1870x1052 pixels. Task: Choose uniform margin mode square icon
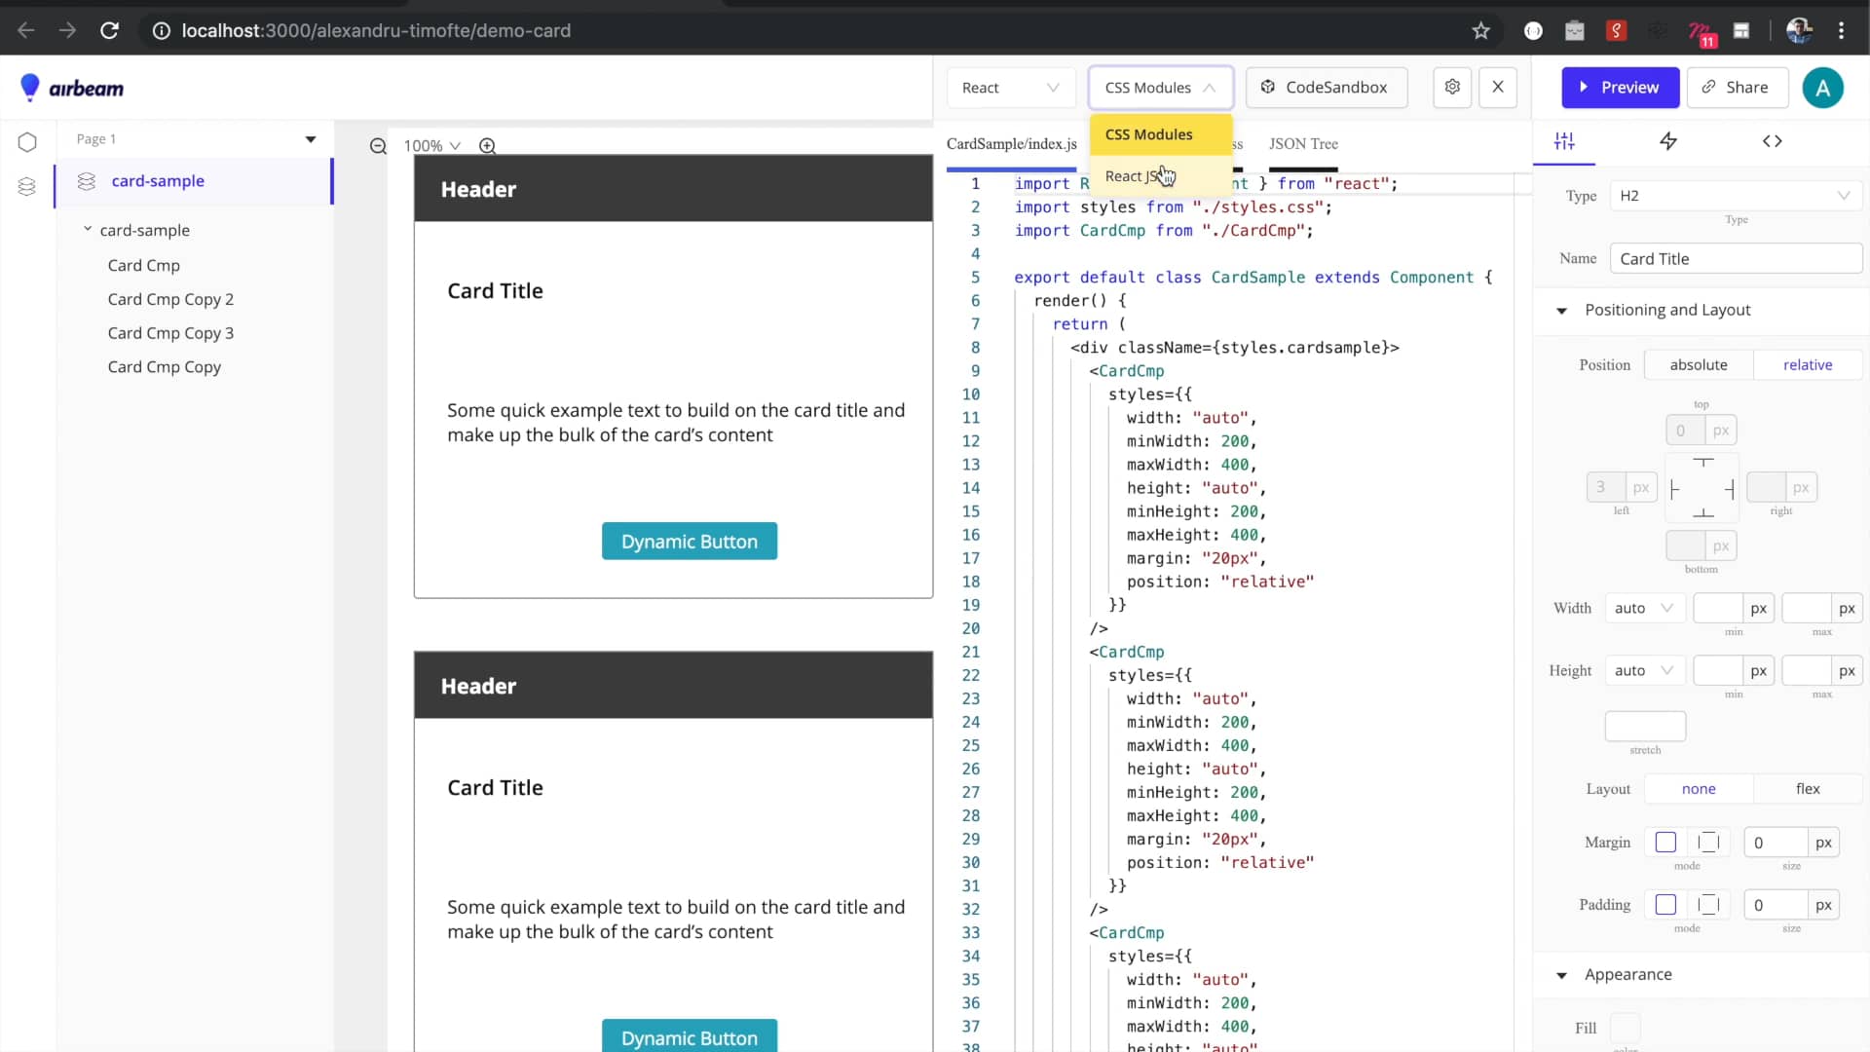coord(1665,843)
